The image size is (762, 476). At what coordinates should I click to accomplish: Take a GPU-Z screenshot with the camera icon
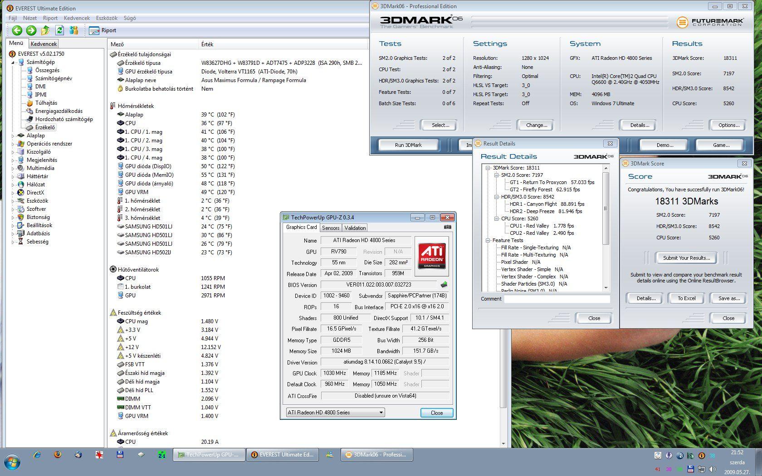point(447,227)
